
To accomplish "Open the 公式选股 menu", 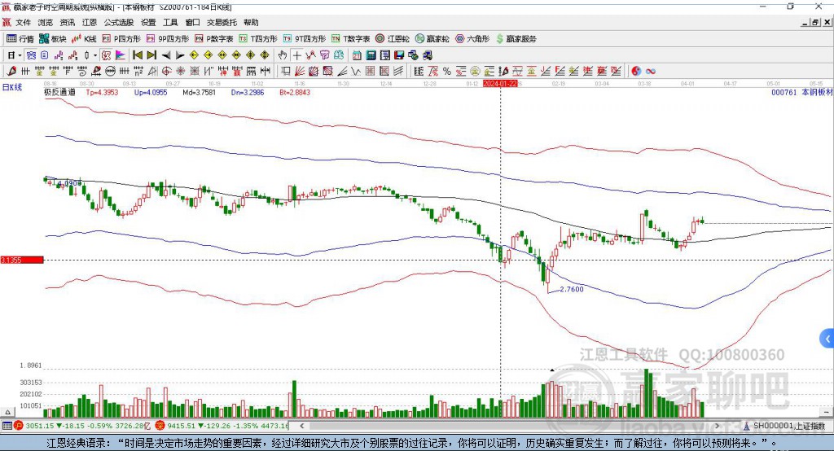I will point(119,22).
